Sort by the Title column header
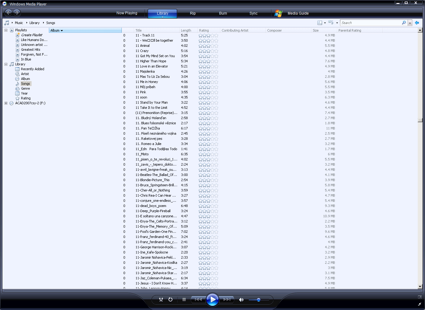Viewport: 425px width, 310px height. coord(157,30)
